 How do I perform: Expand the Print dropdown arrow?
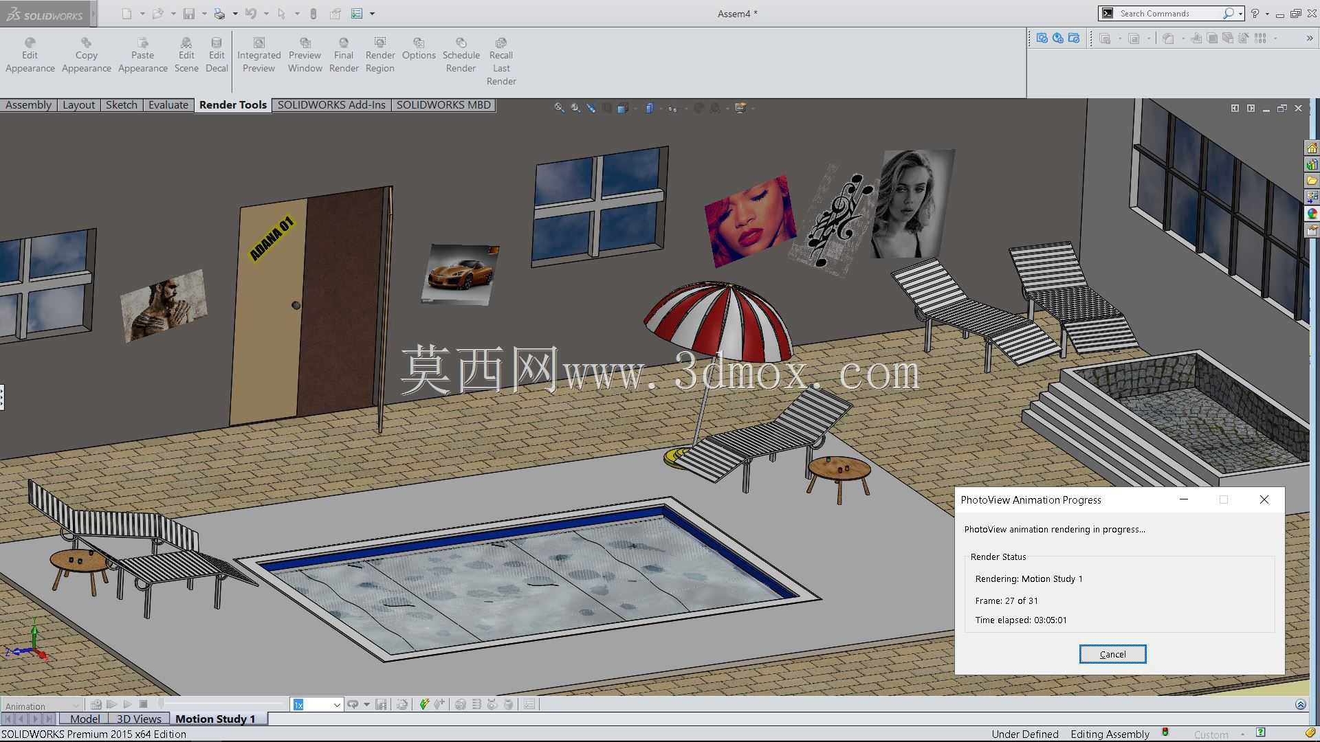pyautogui.click(x=235, y=14)
